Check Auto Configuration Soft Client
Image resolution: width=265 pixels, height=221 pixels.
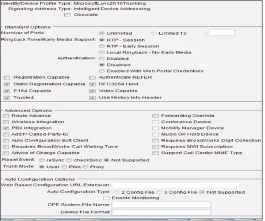tap(6, 141)
